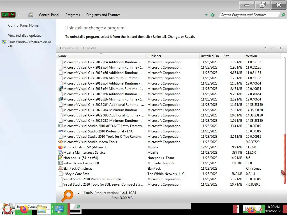The image size is (287, 215).
Task: Click the Programs and Features breadcrumb
Action: point(103,15)
